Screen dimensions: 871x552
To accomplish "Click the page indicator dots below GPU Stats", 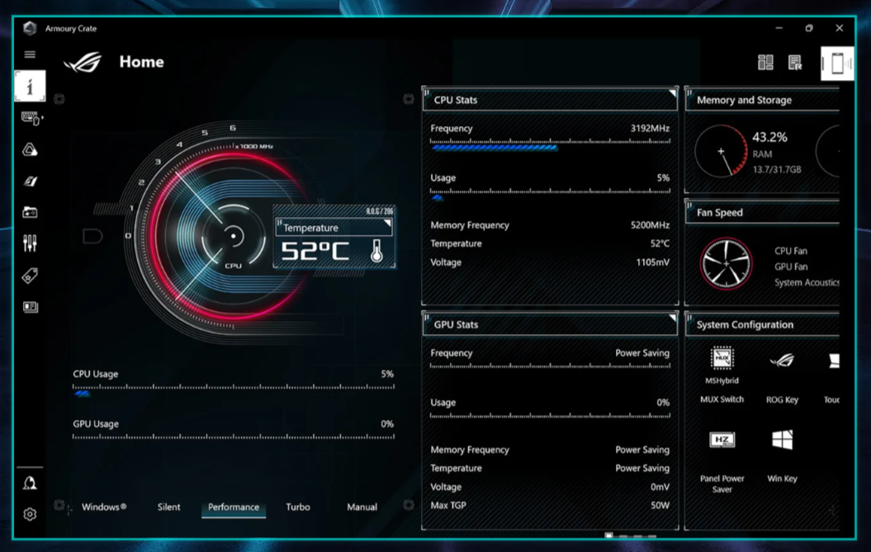I will (631, 535).
